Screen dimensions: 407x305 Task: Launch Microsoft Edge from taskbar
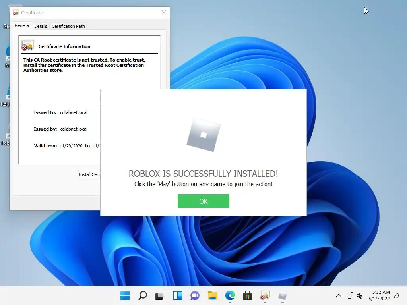230,295
